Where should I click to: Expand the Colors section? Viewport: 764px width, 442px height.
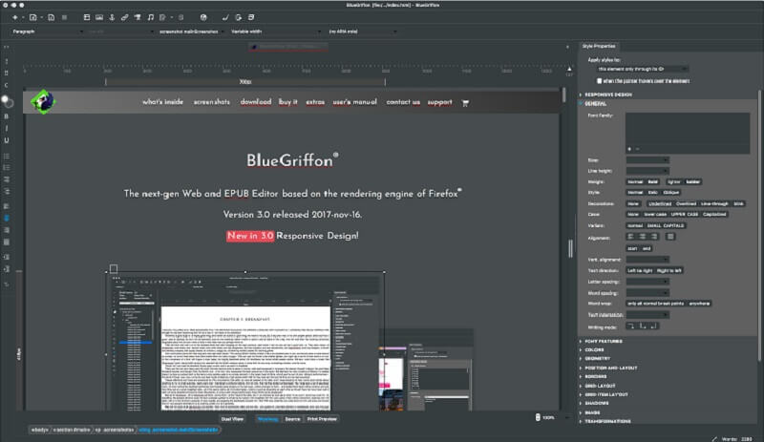click(x=594, y=350)
